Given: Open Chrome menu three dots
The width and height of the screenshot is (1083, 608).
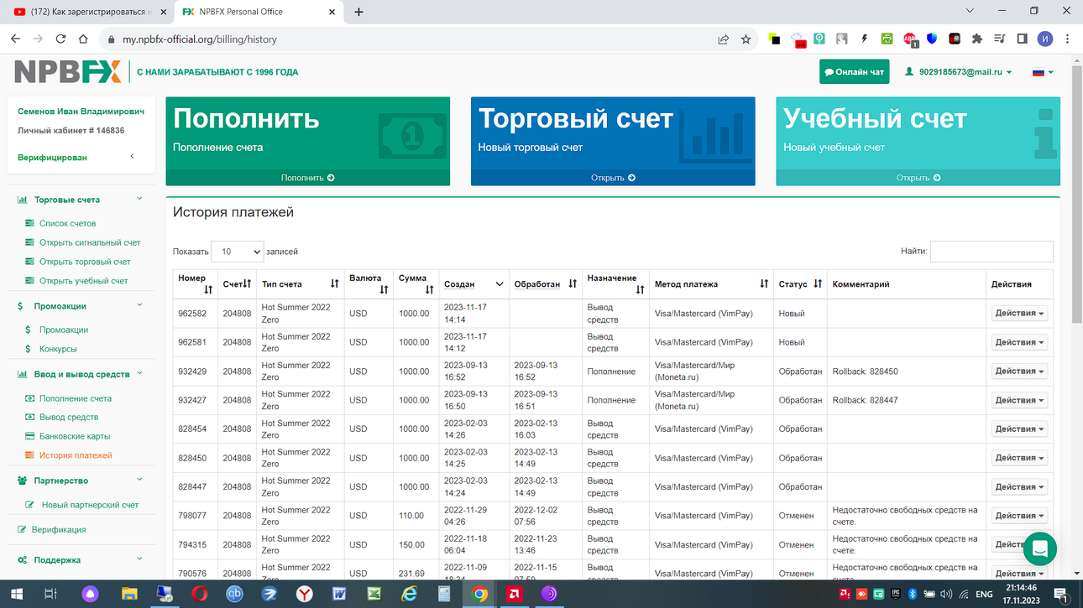Looking at the screenshot, I should click(x=1068, y=39).
